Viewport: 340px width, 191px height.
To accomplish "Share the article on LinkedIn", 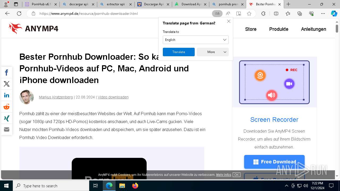I will [7, 95].
